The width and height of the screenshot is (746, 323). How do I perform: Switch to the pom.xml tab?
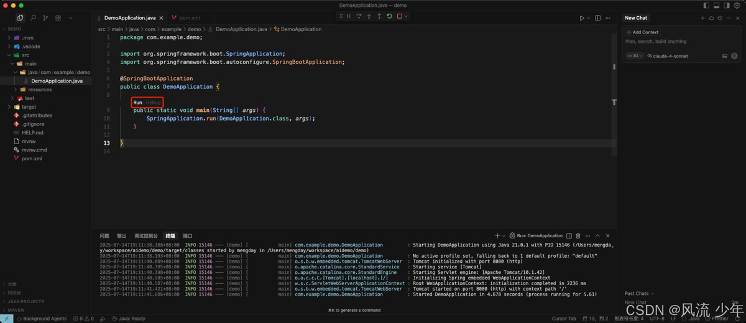coord(190,18)
